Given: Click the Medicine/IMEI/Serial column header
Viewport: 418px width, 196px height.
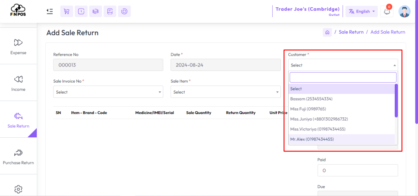Looking at the screenshot, I should (155, 113).
